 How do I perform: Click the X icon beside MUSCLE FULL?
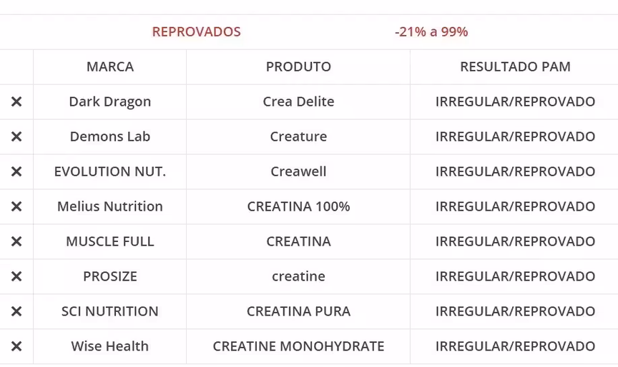click(x=16, y=242)
